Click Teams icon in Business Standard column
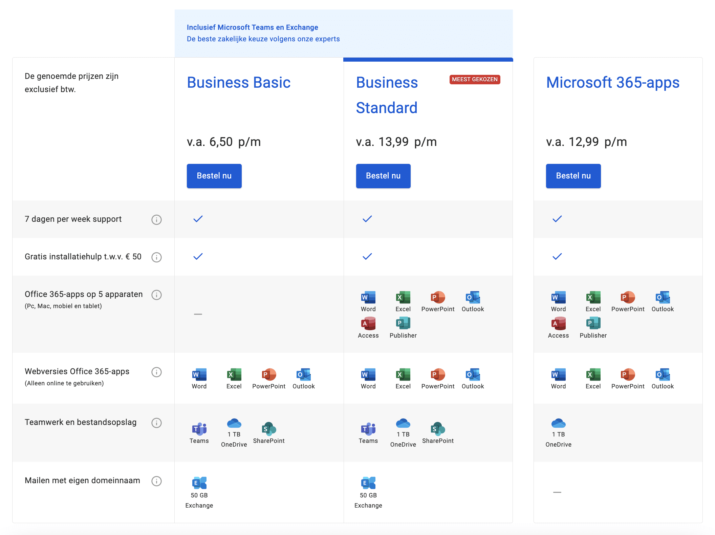The image size is (715, 535). click(x=368, y=429)
